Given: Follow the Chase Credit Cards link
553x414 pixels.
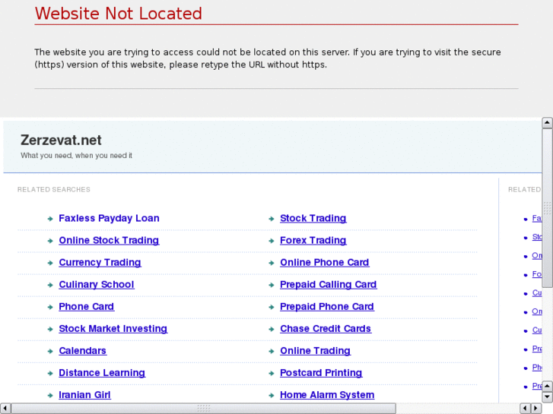Looking at the screenshot, I should coord(326,329).
